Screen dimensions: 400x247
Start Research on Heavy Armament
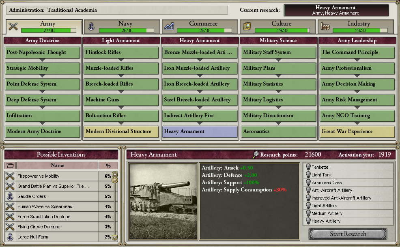click(x=348, y=234)
